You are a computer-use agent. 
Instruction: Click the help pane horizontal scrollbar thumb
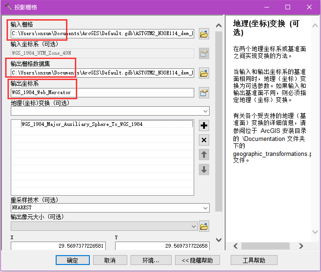265,246
